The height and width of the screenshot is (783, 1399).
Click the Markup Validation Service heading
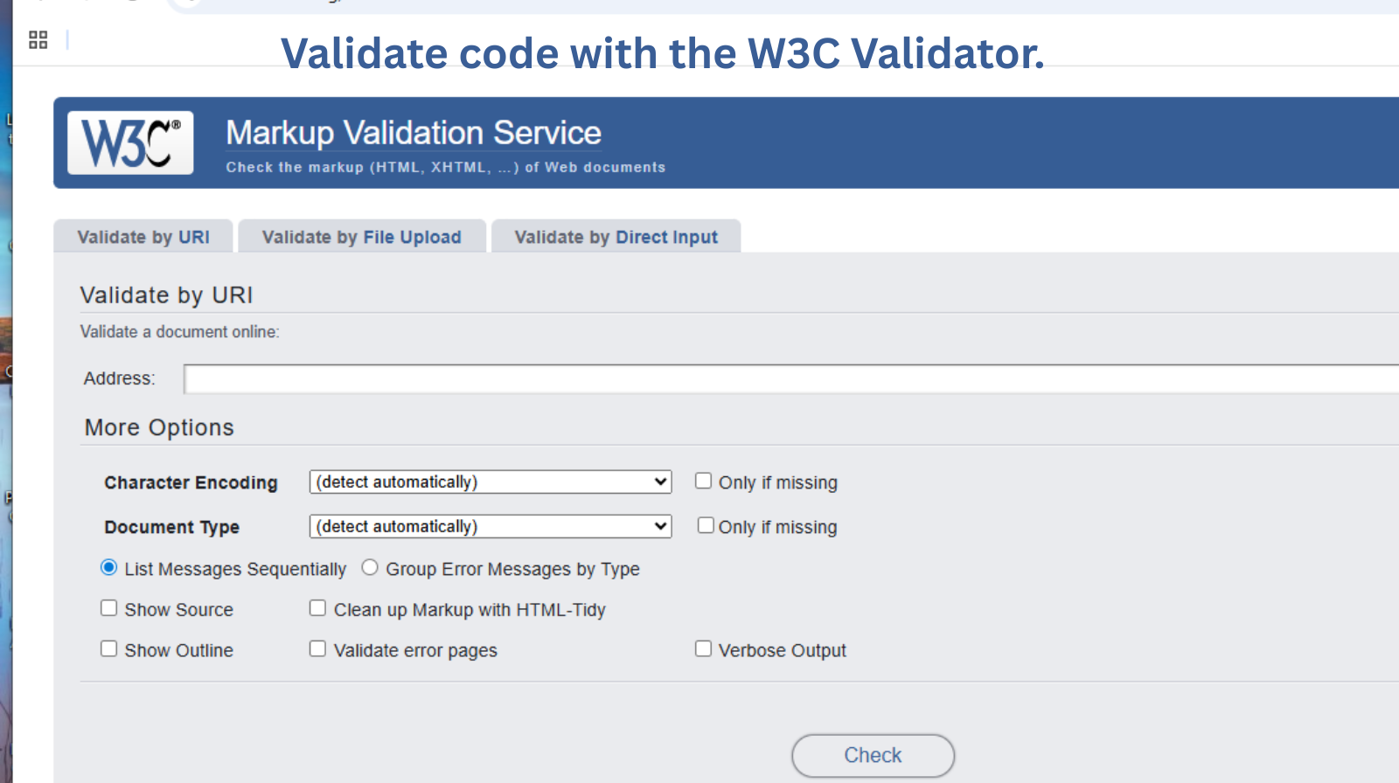tap(413, 132)
